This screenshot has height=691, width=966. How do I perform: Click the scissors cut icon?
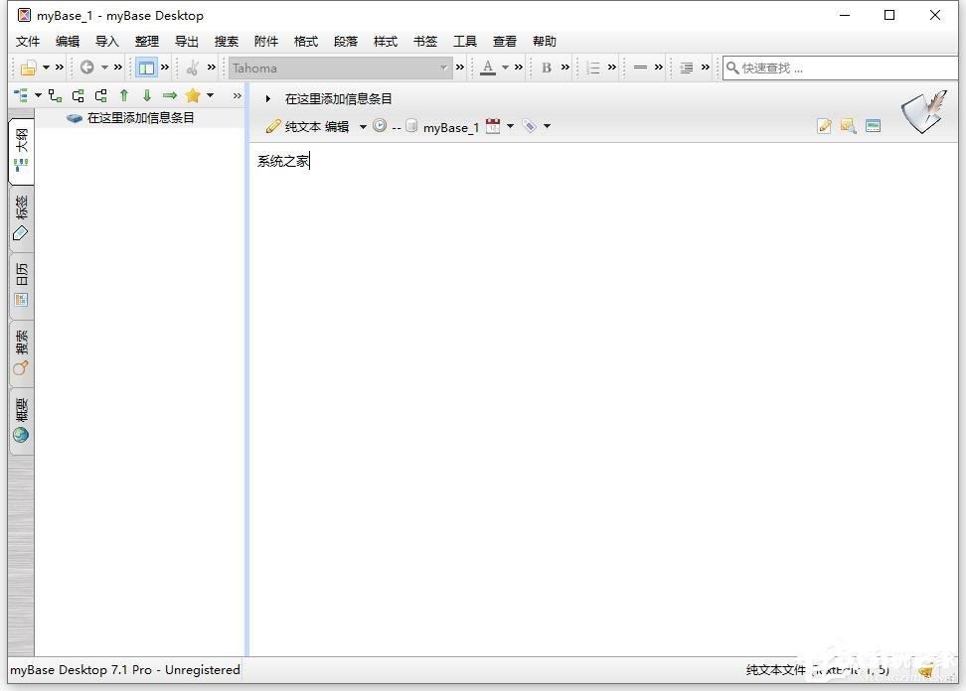(193, 68)
